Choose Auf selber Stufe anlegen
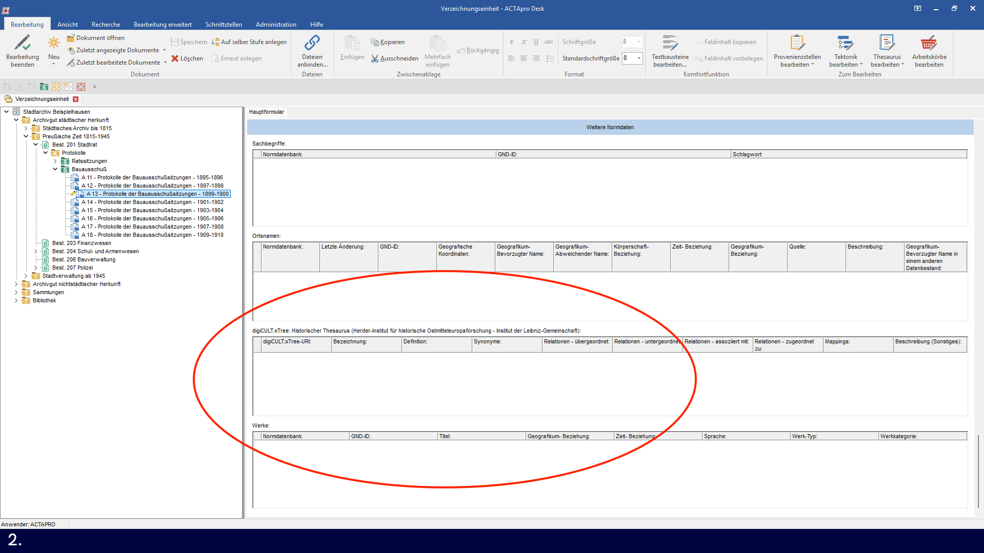 249,42
